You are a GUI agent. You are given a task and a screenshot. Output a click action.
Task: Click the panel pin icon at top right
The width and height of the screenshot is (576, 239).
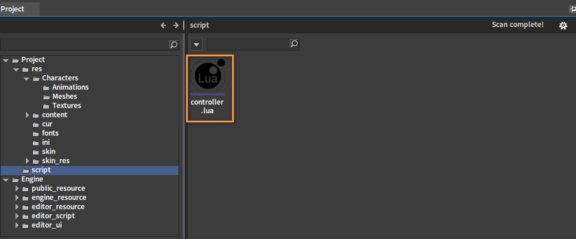click(572, 9)
